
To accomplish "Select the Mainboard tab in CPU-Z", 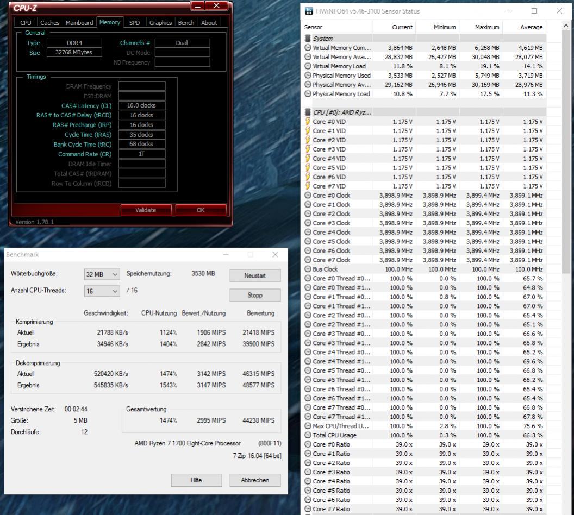I will pyautogui.click(x=79, y=23).
